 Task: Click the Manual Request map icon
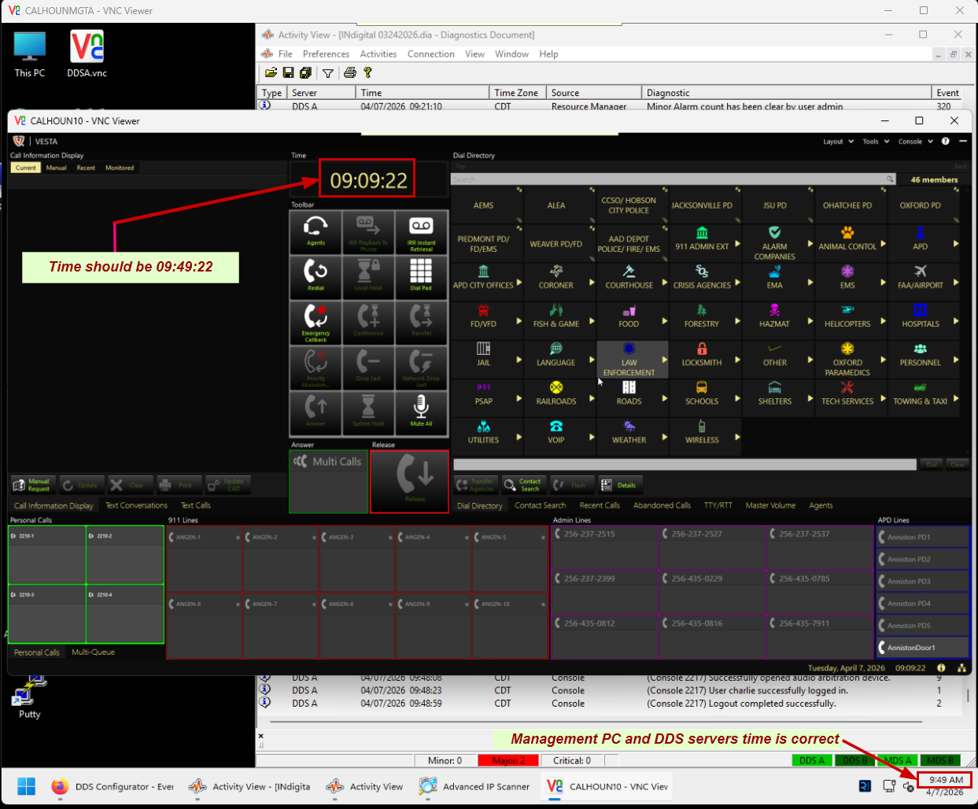point(32,485)
